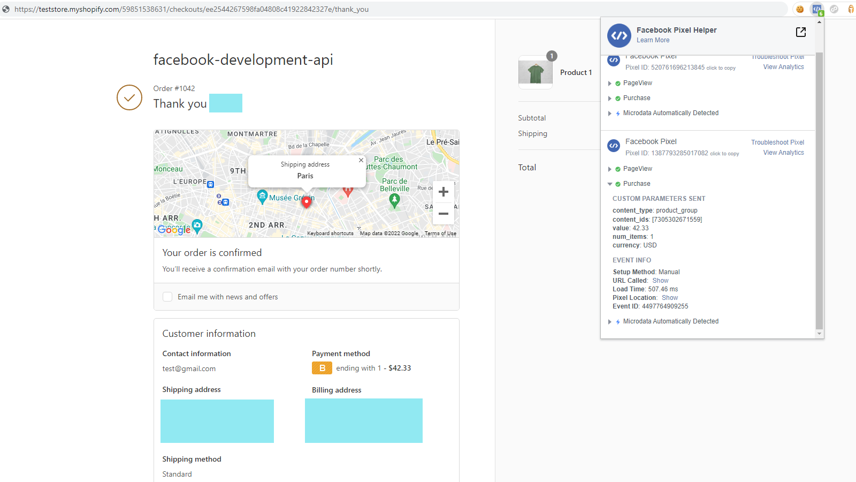The height and width of the screenshot is (482, 856).
Task: Click the test@gmail.com contact email
Action: pyautogui.click(x=189, y=368)
